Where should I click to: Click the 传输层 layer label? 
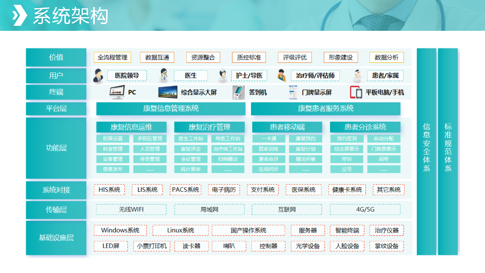click(x=56, y=210)
